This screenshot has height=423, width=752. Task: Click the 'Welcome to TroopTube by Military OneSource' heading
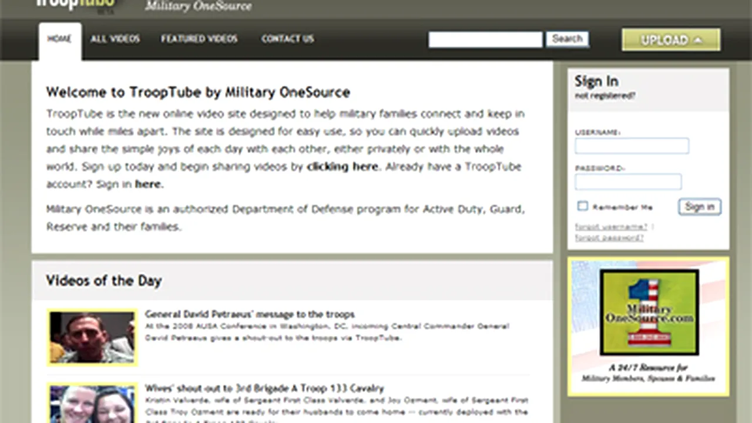[198, 92]
